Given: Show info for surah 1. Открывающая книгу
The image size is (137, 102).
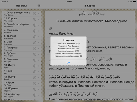Looking at the screenshot, I should click(x=35, y=14).
